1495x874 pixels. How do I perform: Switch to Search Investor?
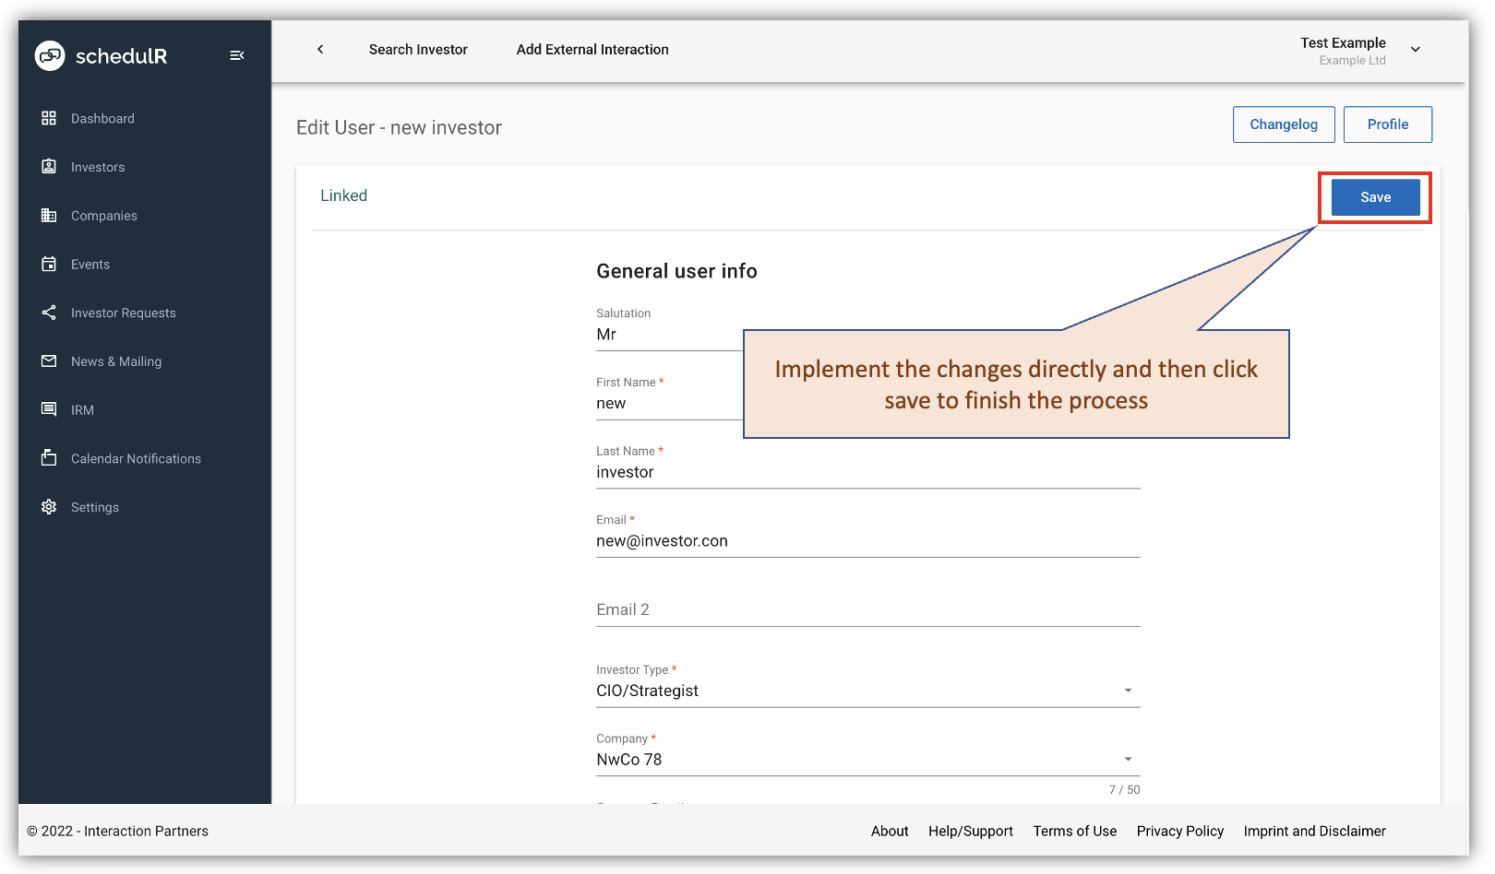(x=418, y=50)
